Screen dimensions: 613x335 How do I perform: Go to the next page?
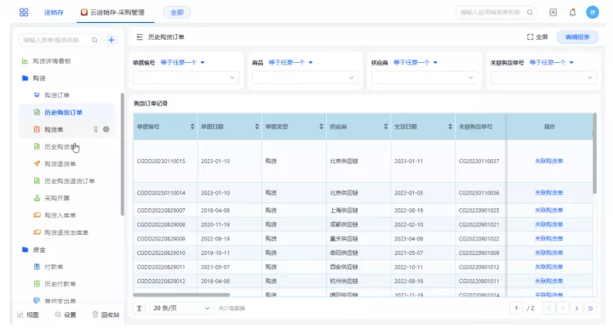[x=576, y=308]
